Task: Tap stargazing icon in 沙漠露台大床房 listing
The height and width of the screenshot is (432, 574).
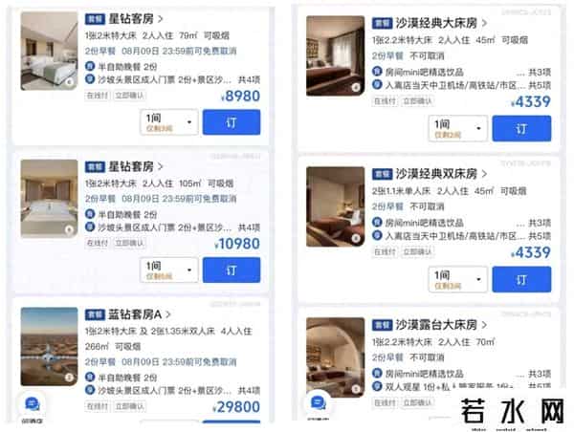Action: click(x=377, y=386)
